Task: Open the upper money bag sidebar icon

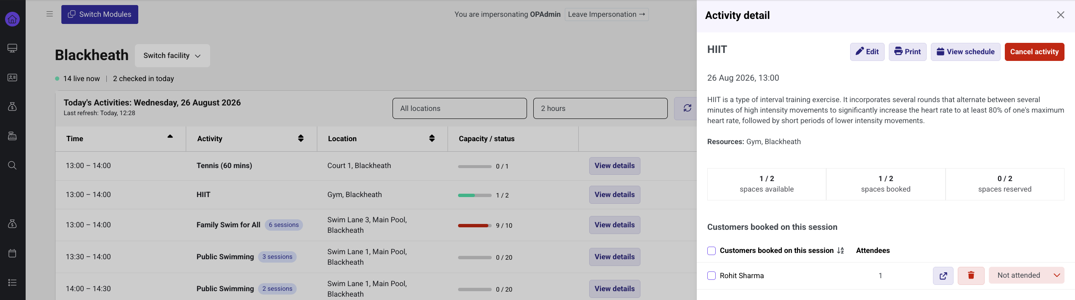Action: click(12, 107)
